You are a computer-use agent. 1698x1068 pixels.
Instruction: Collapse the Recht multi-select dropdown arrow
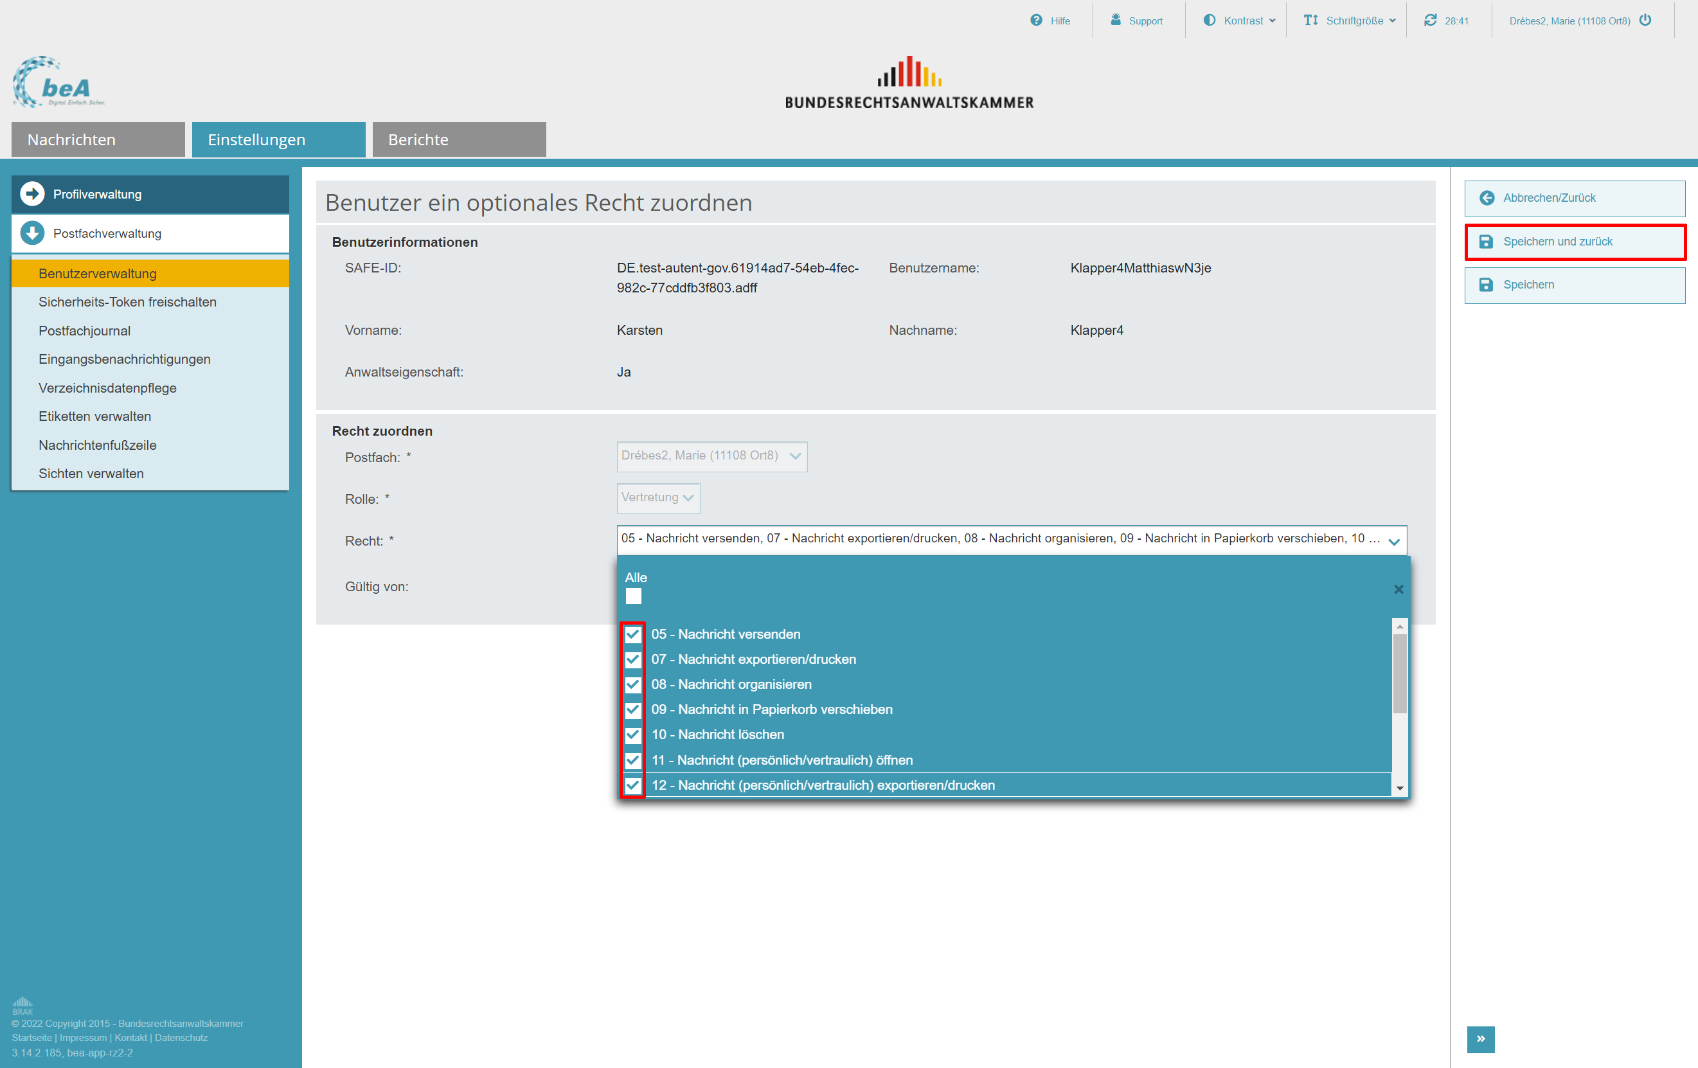click(x=1393, y=542)
